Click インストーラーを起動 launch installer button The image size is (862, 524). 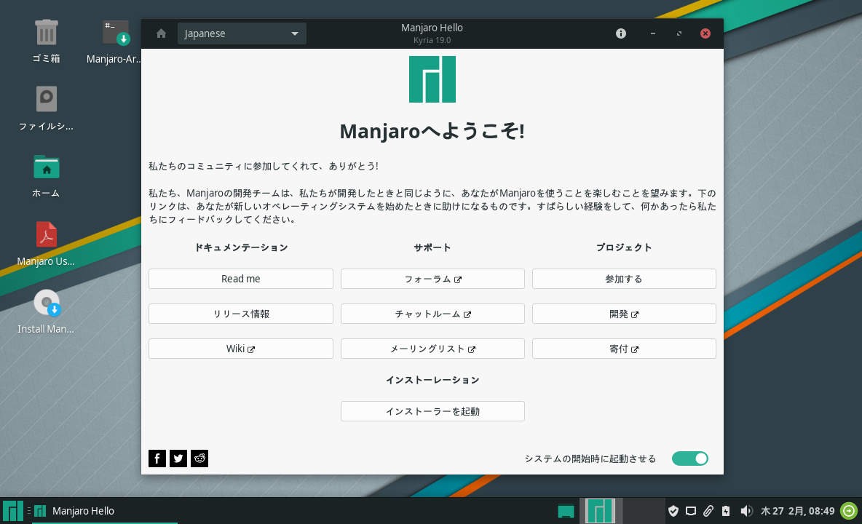432,411
